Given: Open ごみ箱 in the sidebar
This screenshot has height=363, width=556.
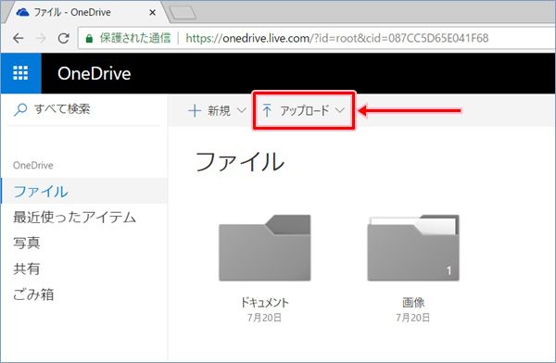Looking at the screenshot, I should 33,294.
